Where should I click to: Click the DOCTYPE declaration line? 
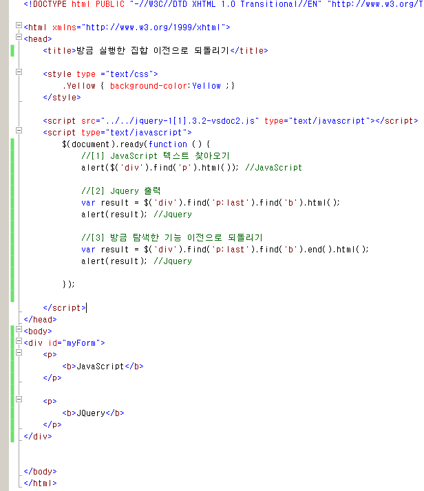(x=223, y=4)
